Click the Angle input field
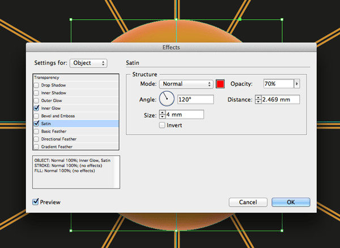Screen dimensions: 340x248 tap(195, 100)
